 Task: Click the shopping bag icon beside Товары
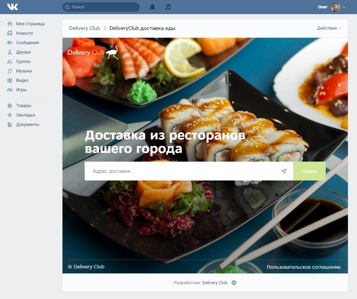click(x=9, y=105)
